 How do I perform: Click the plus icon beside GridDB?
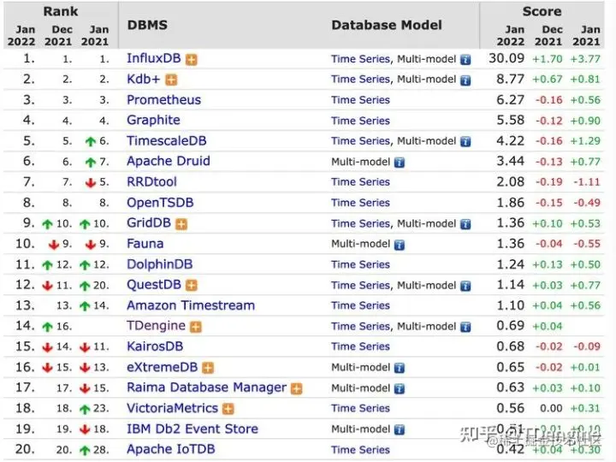pos(181,223)
